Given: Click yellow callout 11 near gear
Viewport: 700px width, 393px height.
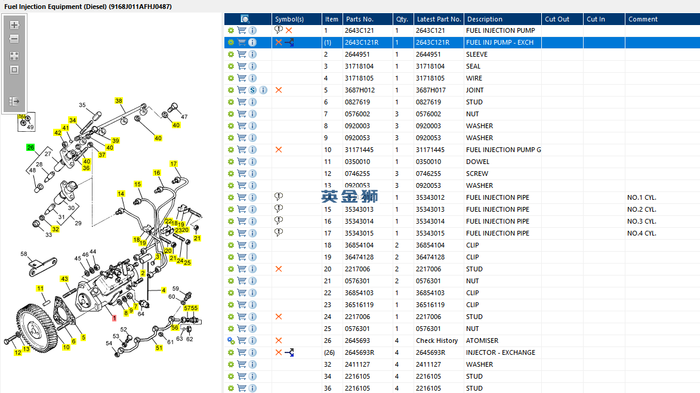Looking at the screenshot, I should tap(40, 289).
